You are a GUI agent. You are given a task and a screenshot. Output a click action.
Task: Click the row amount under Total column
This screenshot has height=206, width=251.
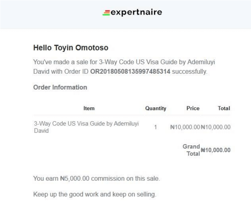click(216, 127)
